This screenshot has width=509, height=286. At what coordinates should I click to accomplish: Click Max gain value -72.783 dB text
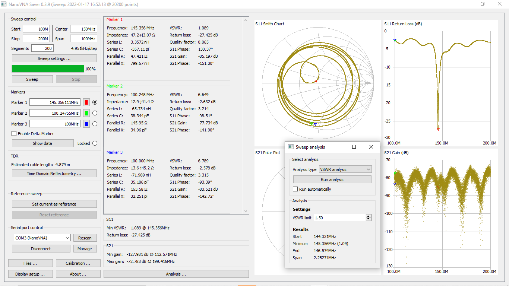[x=151, y=261]
